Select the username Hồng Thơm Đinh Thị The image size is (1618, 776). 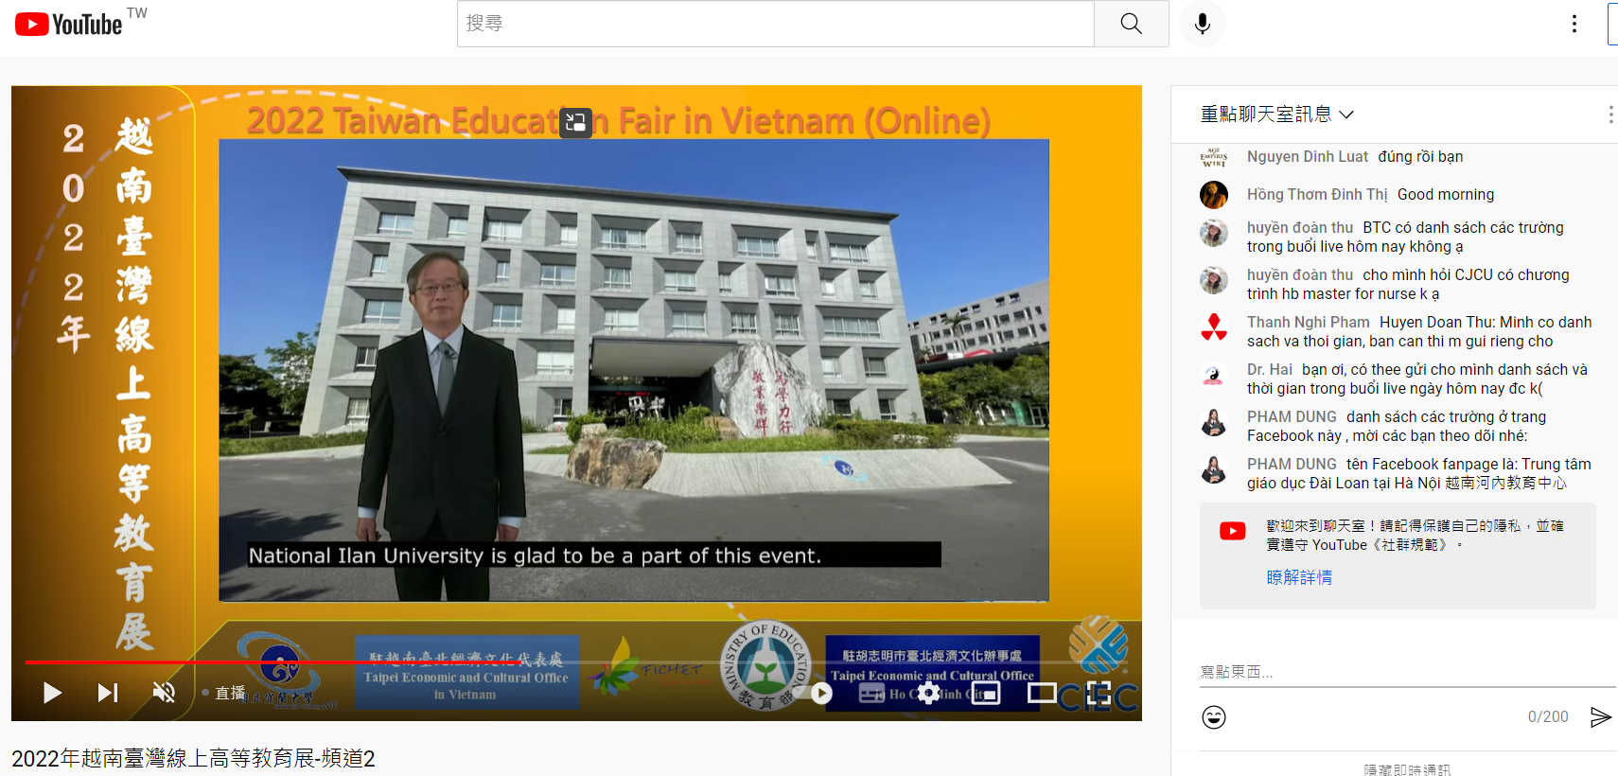1317,194
